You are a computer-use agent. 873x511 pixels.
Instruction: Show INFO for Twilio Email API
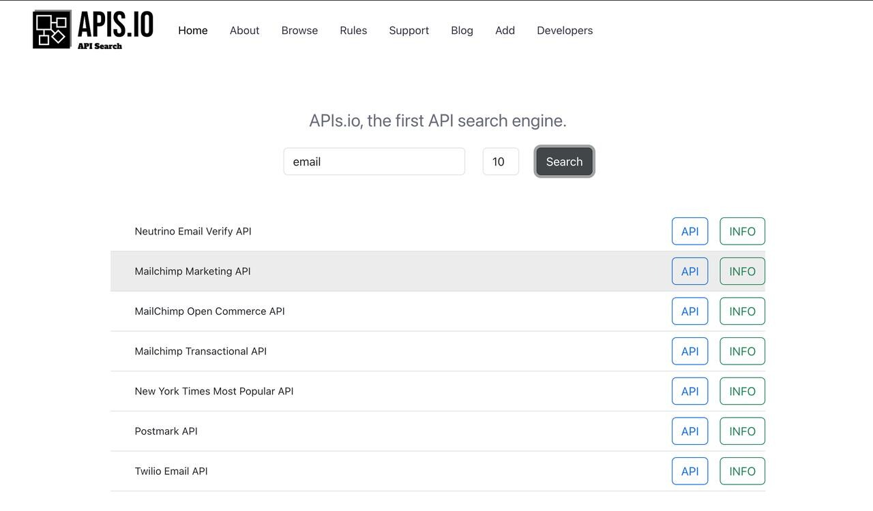(x=742, y=471)
